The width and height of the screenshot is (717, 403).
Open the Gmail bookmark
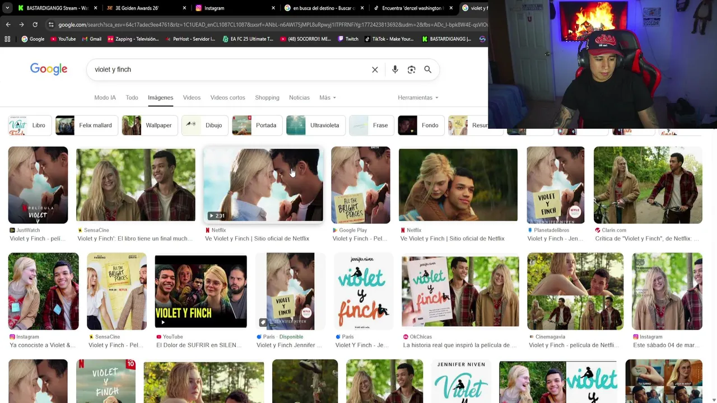91,39
